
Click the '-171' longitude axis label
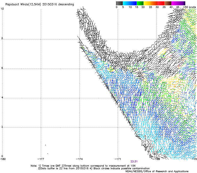coord(118,159)
